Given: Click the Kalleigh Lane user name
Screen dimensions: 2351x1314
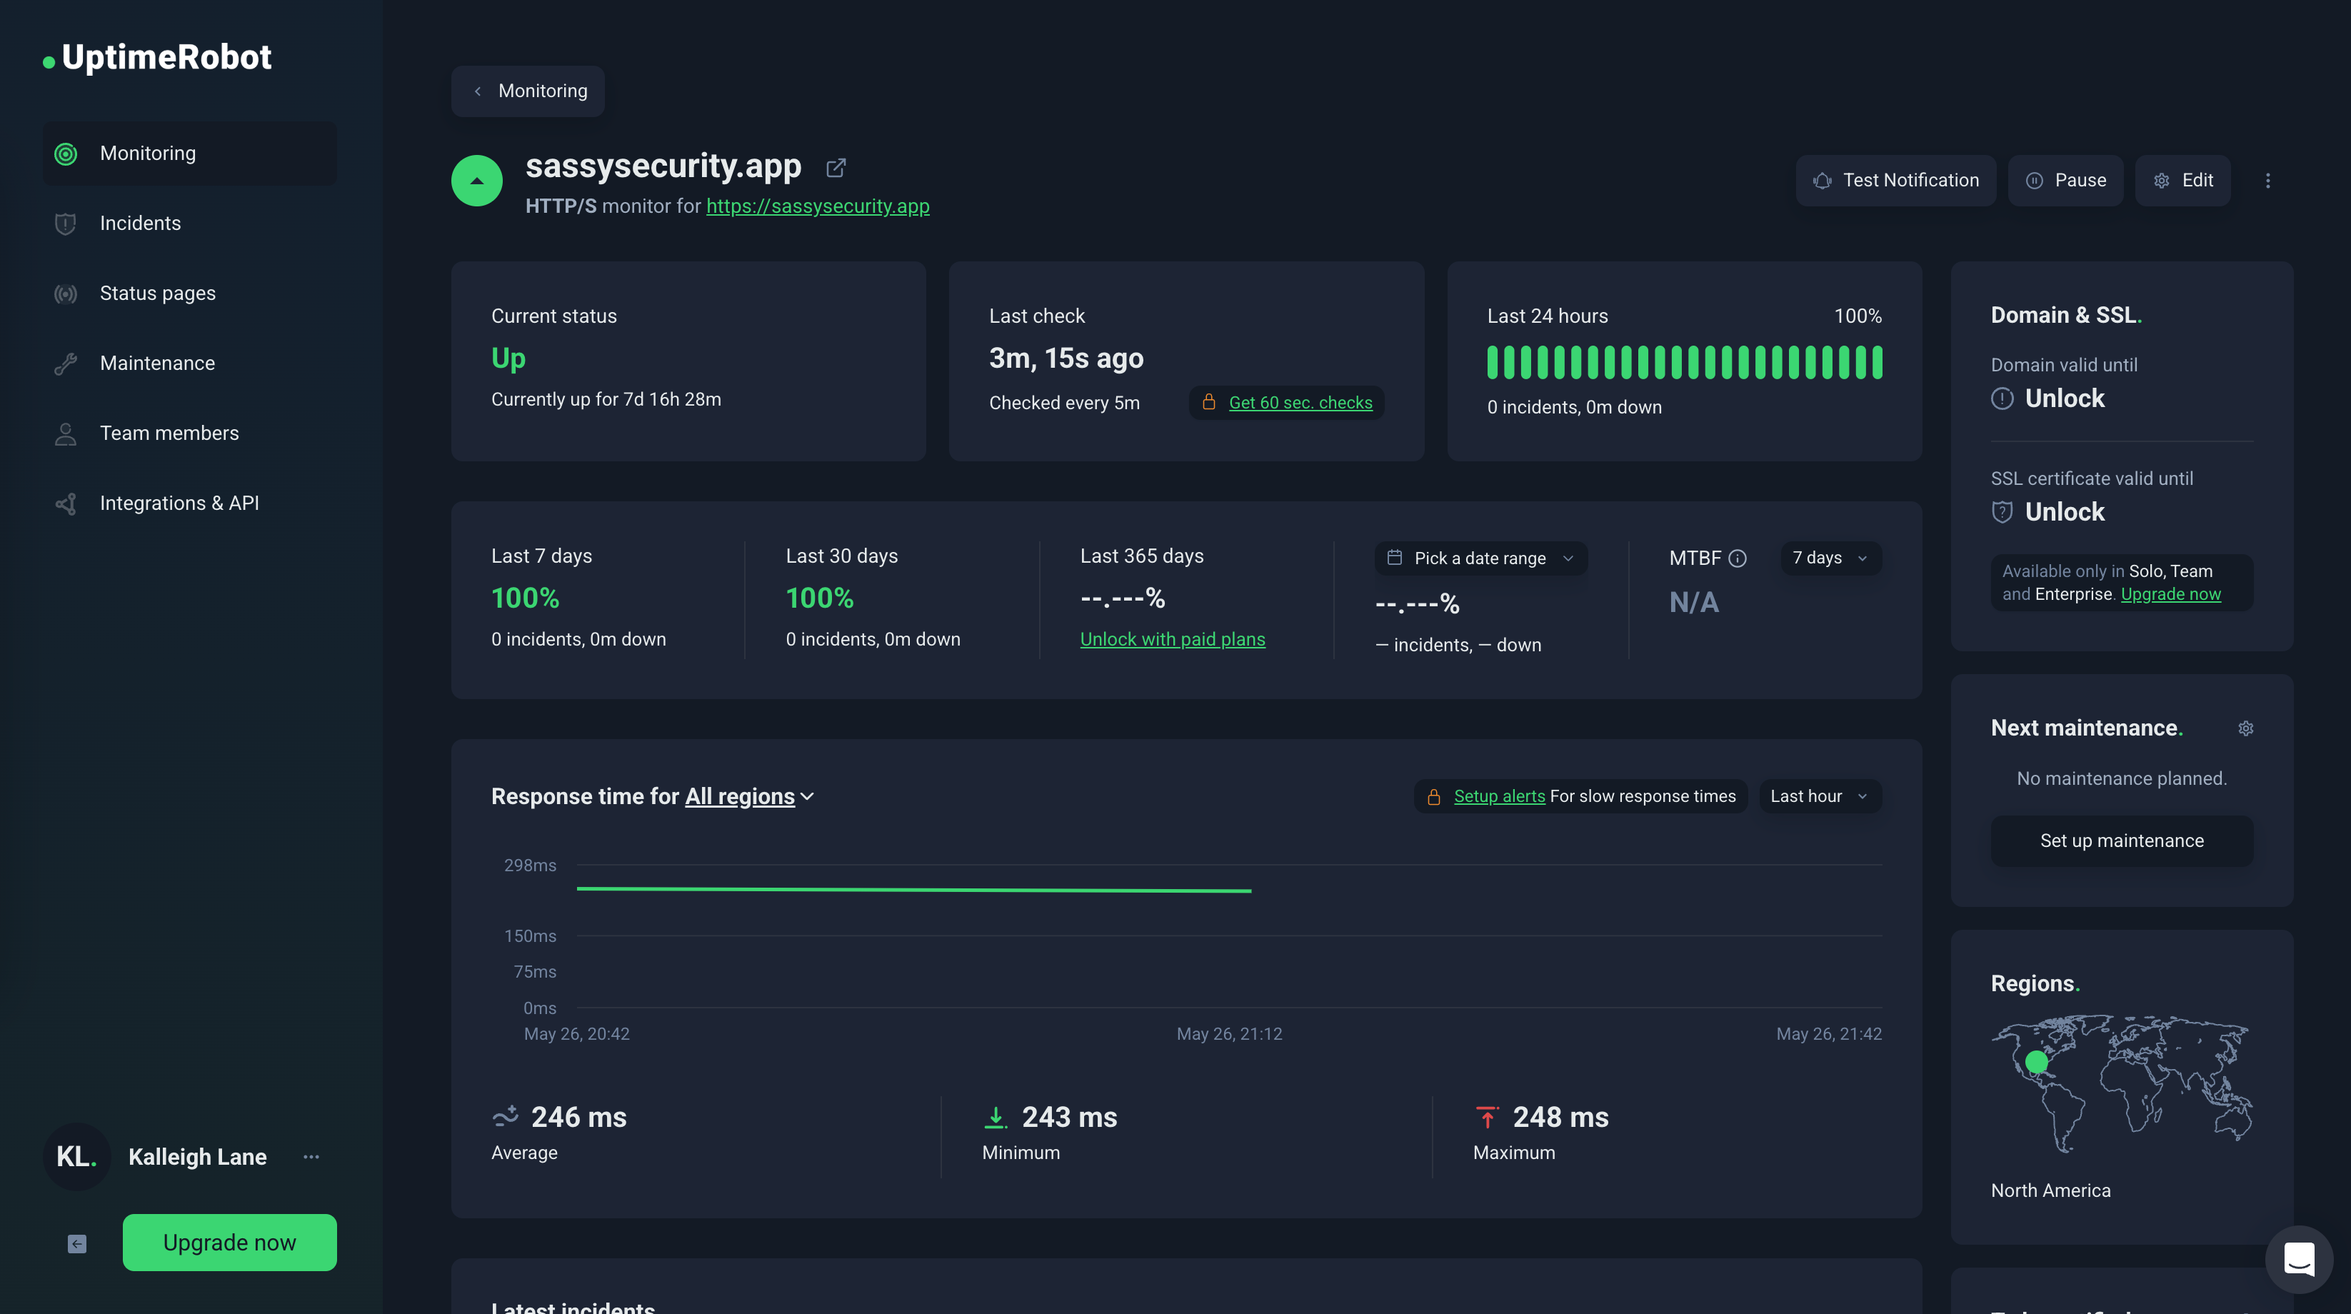Looking at the screenshot, I should (x=197, y=1157).
